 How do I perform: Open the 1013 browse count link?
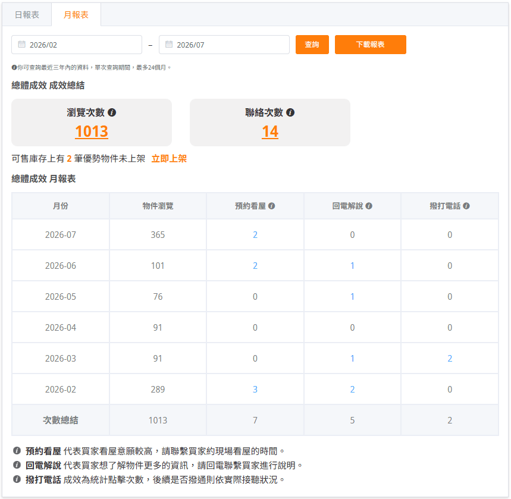point(92,131)
